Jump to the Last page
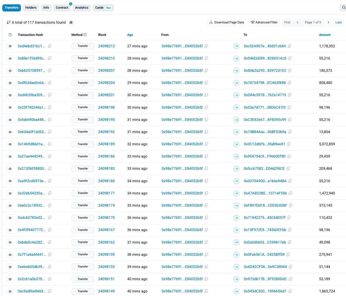 pyautogui.click(x=339, y=23)
